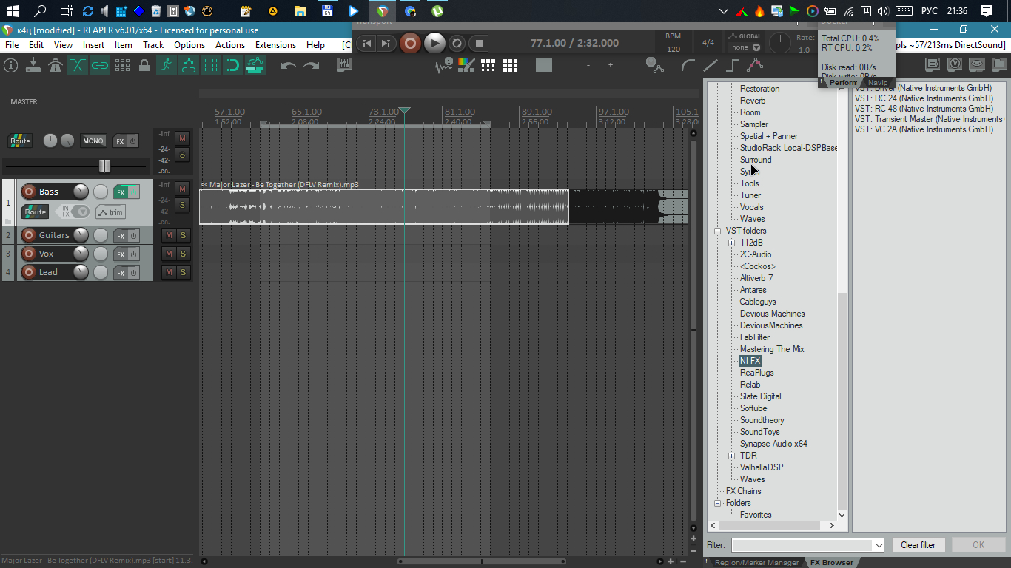Click the save-to-disk icon in the toolbar
This screenshot has width=1011, height=568.
[x=33, y=66]
